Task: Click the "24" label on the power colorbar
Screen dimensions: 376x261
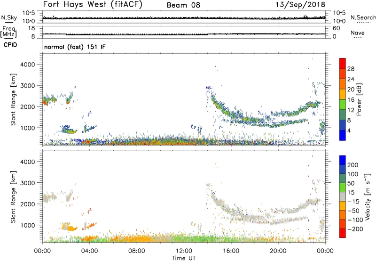Action: [351, 79]
